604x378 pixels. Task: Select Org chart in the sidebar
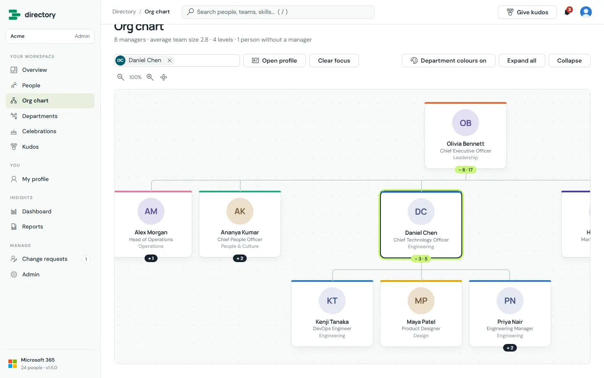click(x=50, y=101)
